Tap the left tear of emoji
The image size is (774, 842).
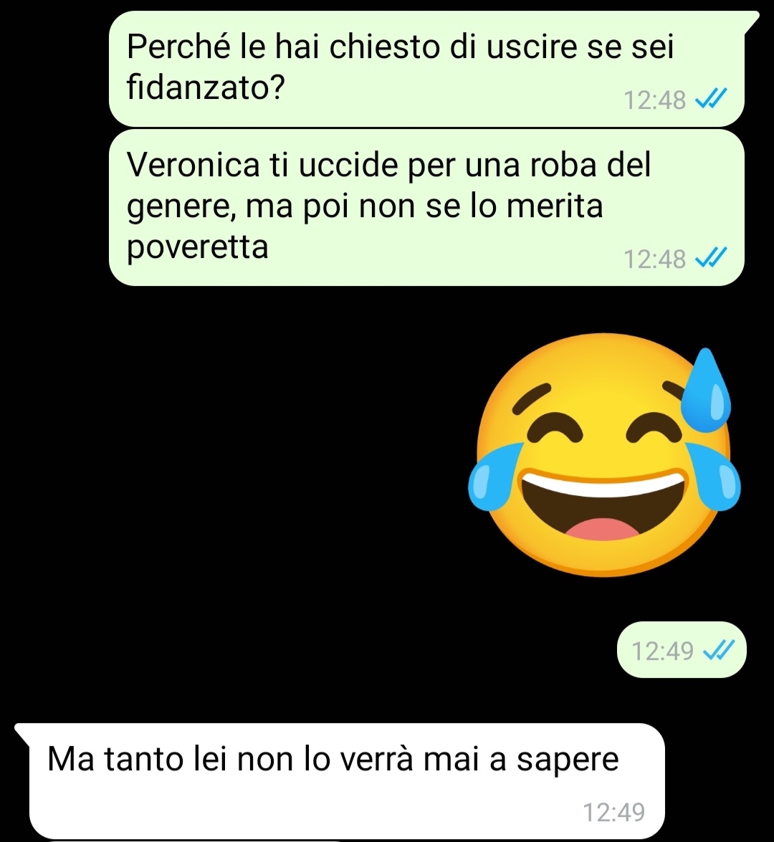493,477
